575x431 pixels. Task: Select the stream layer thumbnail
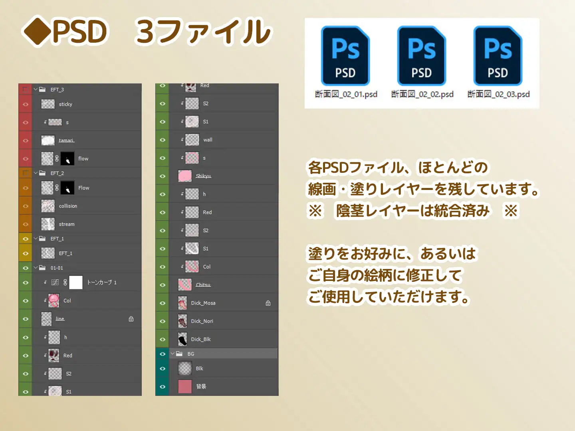[48, 224]
